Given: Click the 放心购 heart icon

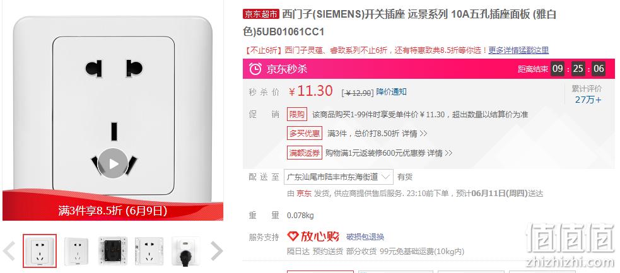Looking at the screenshot, I should pos(293,236).
